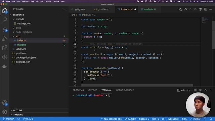Focus the terminal prompt input
The width and height of the screenshot is (215, 121).
(x=109, y=95)
